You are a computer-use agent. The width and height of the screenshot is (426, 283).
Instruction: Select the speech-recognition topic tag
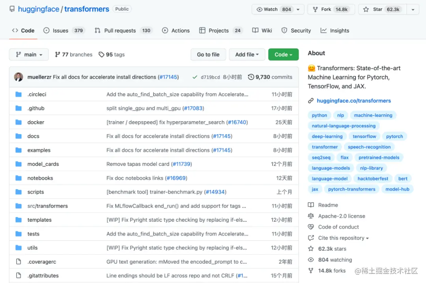369,147
